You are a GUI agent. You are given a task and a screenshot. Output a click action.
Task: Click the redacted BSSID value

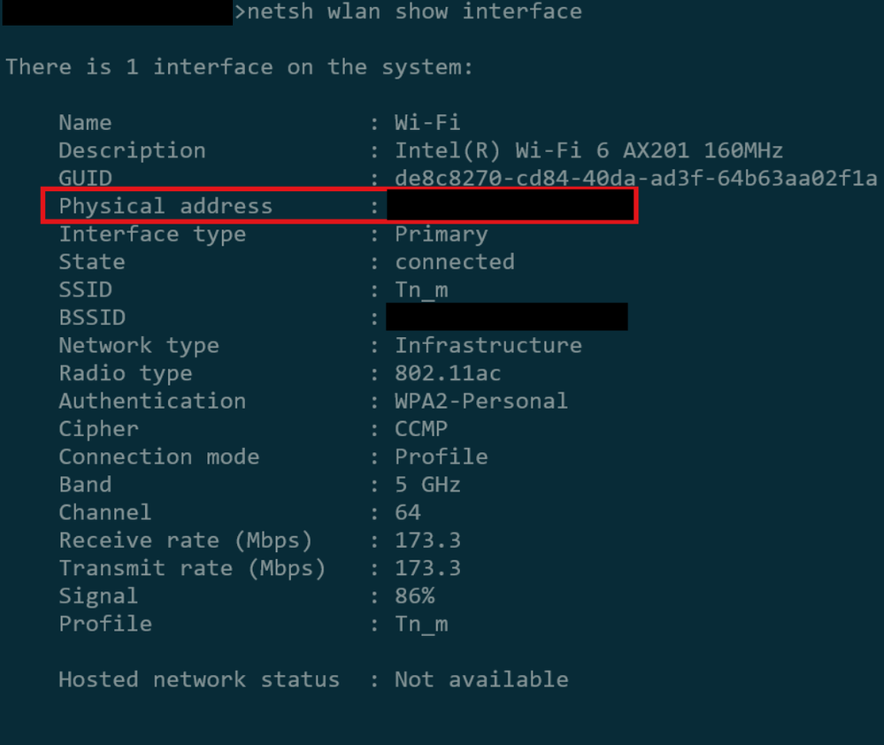[507, 317]
